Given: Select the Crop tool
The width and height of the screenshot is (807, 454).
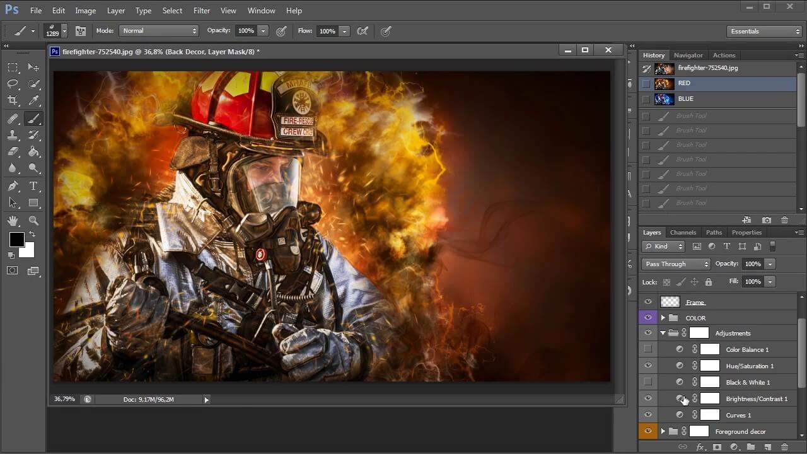Looking at the screenshot, I should [13, 101].
